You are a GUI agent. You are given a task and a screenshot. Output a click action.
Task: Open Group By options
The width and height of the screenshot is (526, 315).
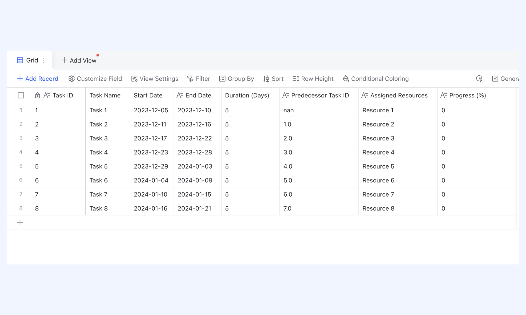(237, 79)
